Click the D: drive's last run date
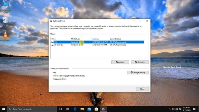The image size is (199, 112). (x=99, y=45)
